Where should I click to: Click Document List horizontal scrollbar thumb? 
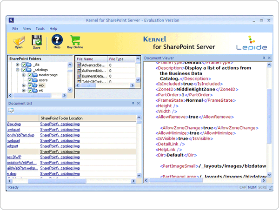pos(57,181)
